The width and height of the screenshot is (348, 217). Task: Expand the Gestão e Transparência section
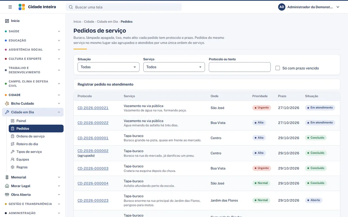click(x=33, y=204)
